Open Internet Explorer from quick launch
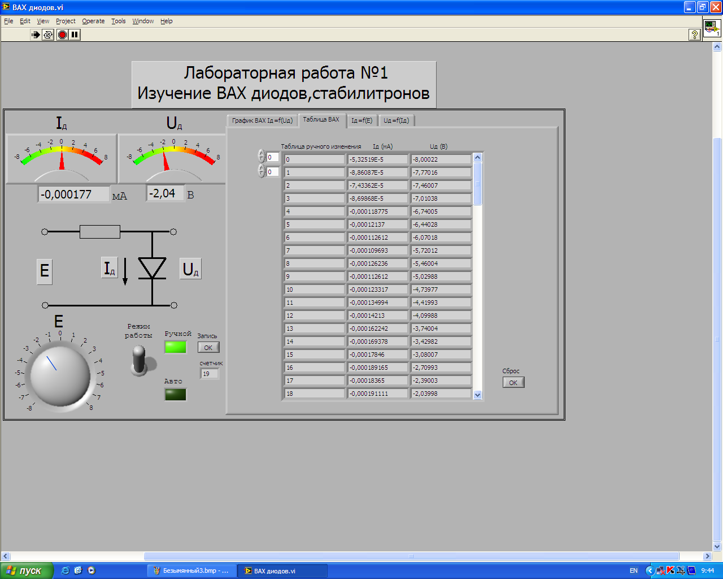 coord(65,571)
